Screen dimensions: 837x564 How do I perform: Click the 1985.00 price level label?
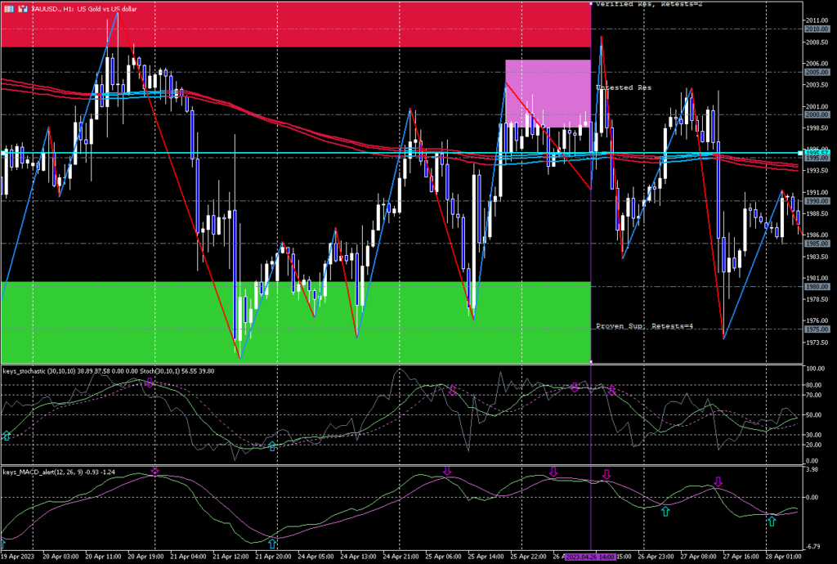click(817, 244)
